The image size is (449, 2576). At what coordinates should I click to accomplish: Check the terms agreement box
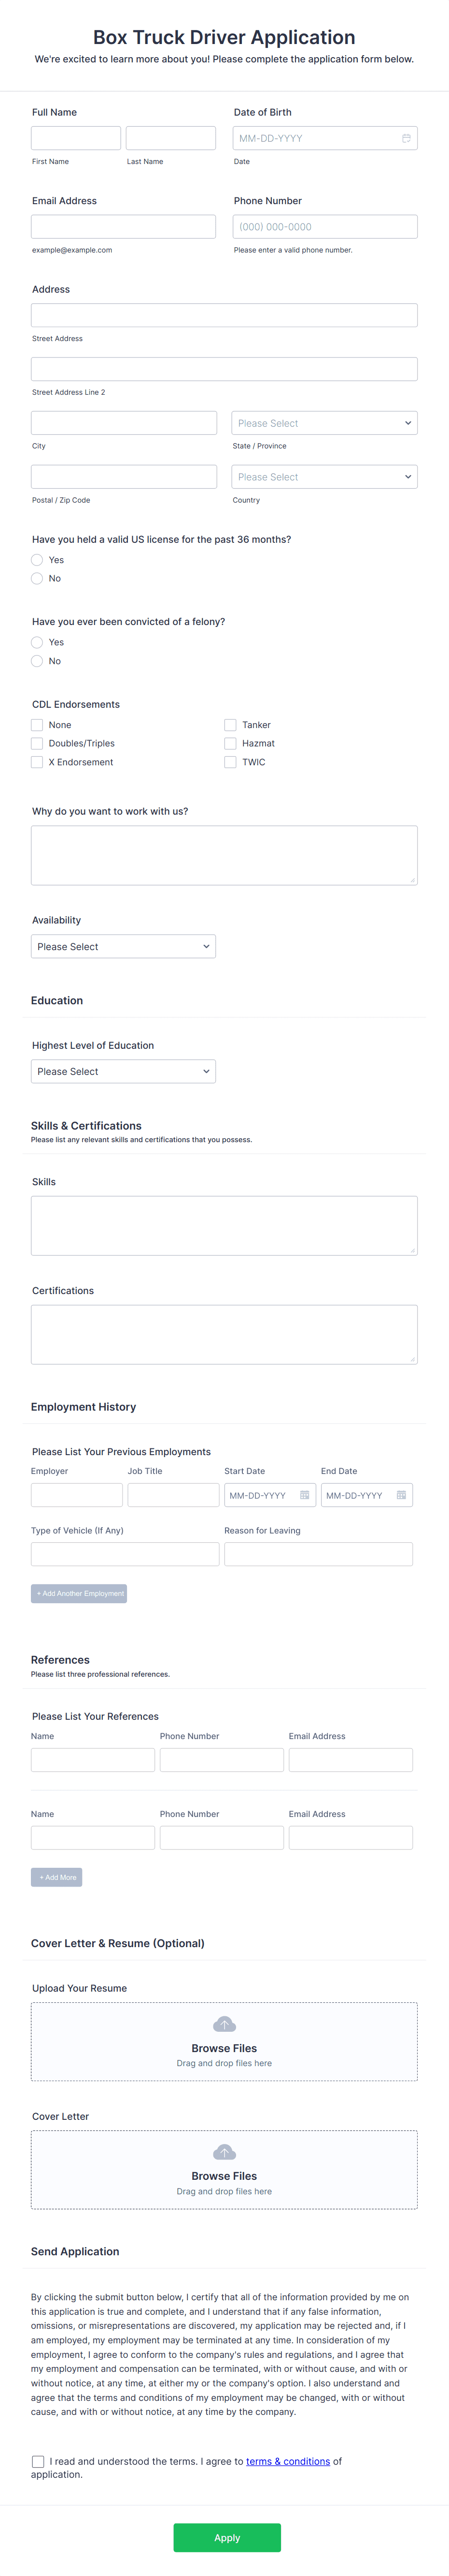pos(38,2461)
